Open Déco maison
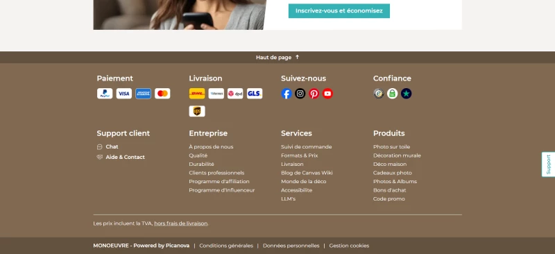This screenshot has width=555, height=254. point(390,164)
